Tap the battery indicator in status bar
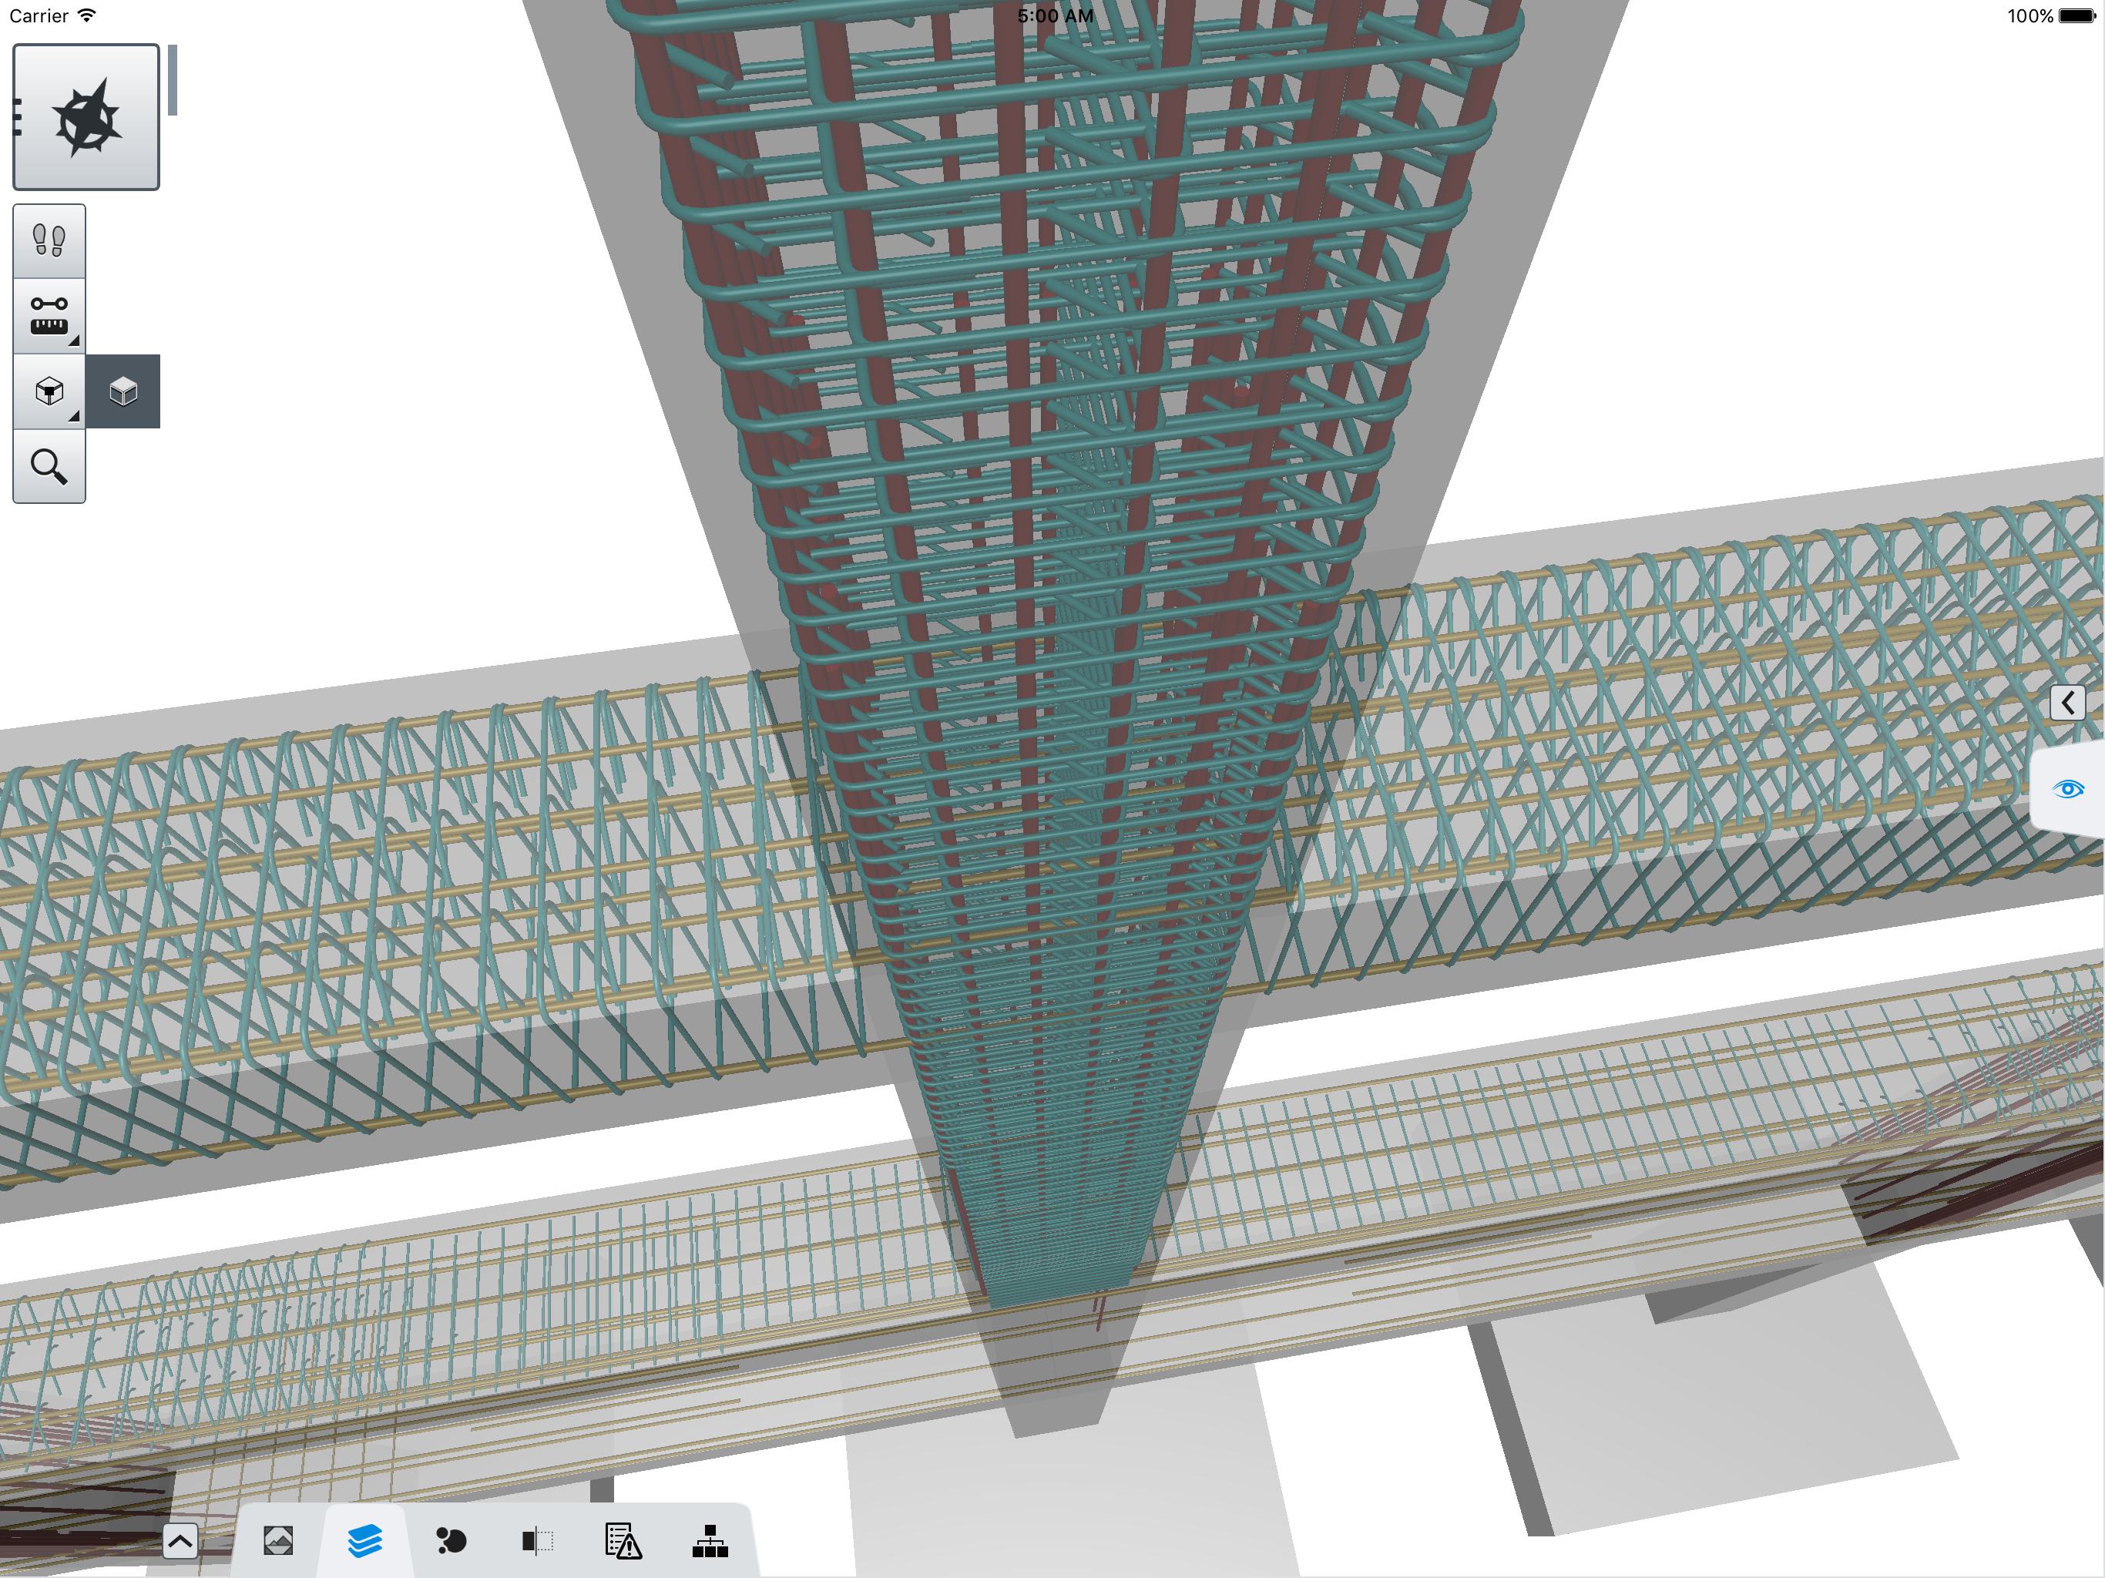This screenshot has height=1578, width=2105. pos(2076,16)
